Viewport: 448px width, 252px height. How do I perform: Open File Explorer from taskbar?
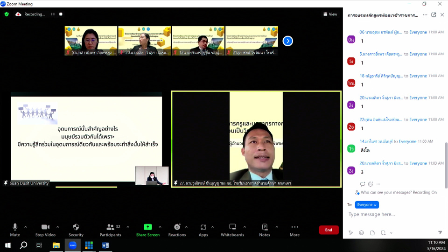[x=56, y=245]
